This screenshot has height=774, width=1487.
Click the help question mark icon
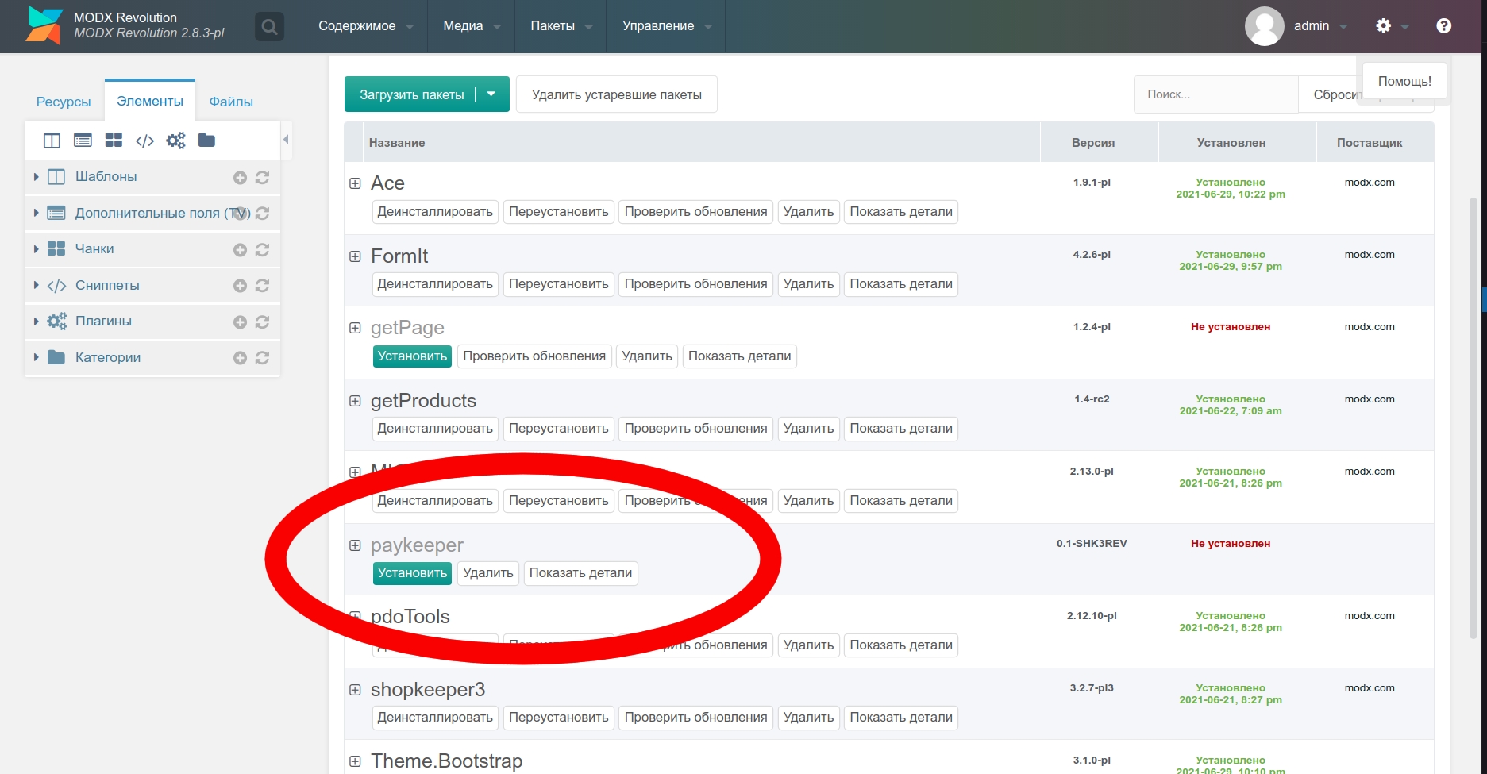[x=1443, y=26]
